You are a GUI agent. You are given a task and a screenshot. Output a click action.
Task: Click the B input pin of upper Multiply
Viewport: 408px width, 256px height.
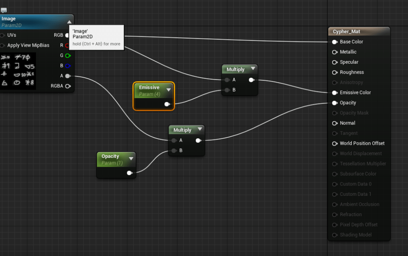(227, 90)
